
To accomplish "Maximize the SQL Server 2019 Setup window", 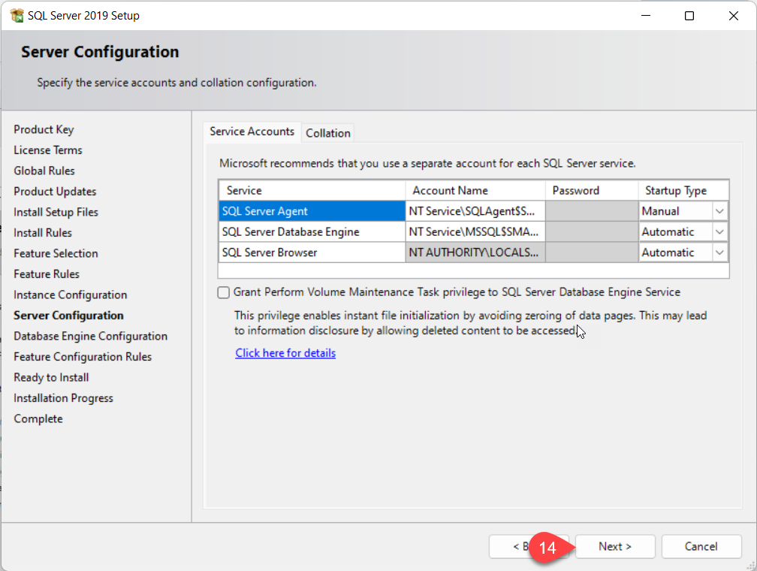I will (689, 16).
